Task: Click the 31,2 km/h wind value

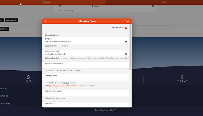Action: [182, 81]
